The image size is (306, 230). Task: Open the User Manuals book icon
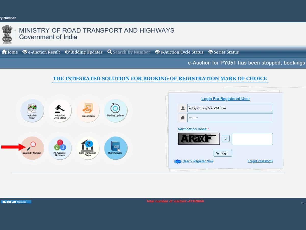click(x=116, y=148)
